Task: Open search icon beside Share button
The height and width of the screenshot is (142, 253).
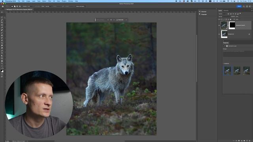Action: click(x=244, y=6)
